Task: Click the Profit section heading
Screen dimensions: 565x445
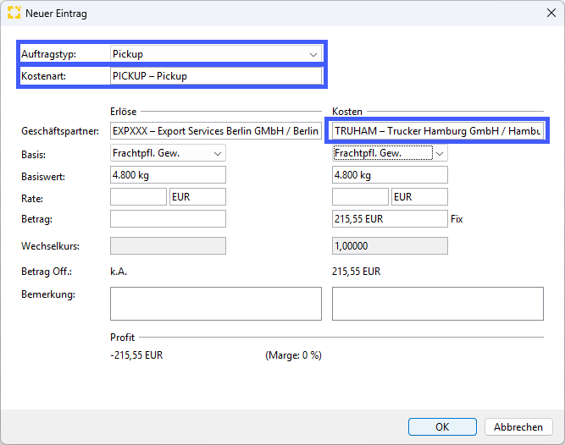Action: (122, 338)
